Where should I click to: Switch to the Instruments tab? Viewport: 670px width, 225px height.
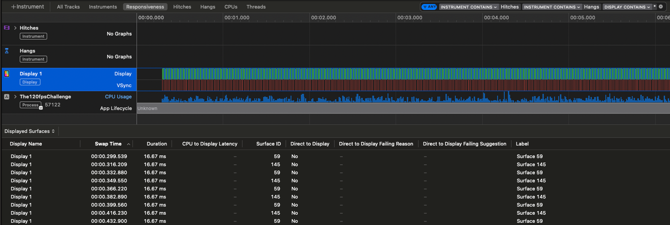point(103,7)
